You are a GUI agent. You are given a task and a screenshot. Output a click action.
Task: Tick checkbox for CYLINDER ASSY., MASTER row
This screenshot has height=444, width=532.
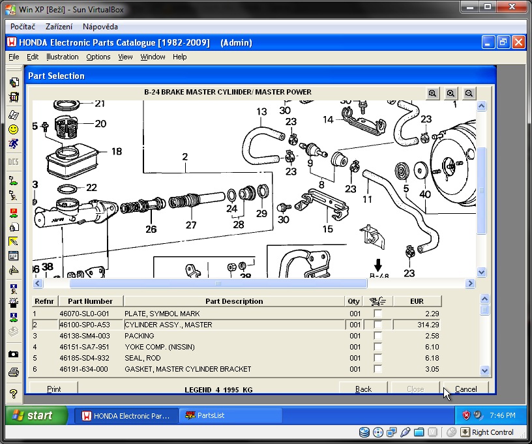point(377,325)
